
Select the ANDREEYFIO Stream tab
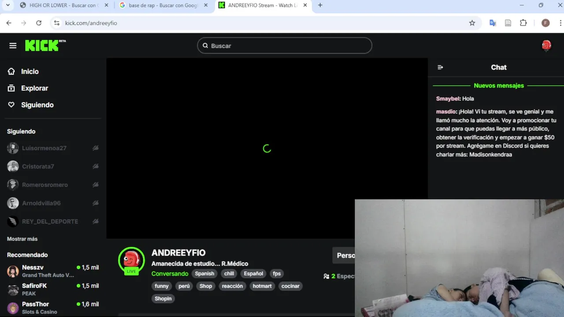click(x=263, y=5)
